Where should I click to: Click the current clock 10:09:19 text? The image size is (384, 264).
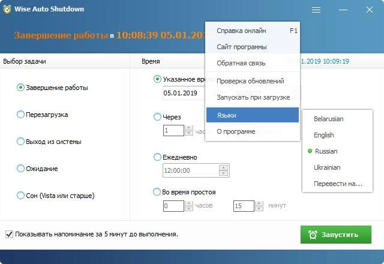(336, 61)
